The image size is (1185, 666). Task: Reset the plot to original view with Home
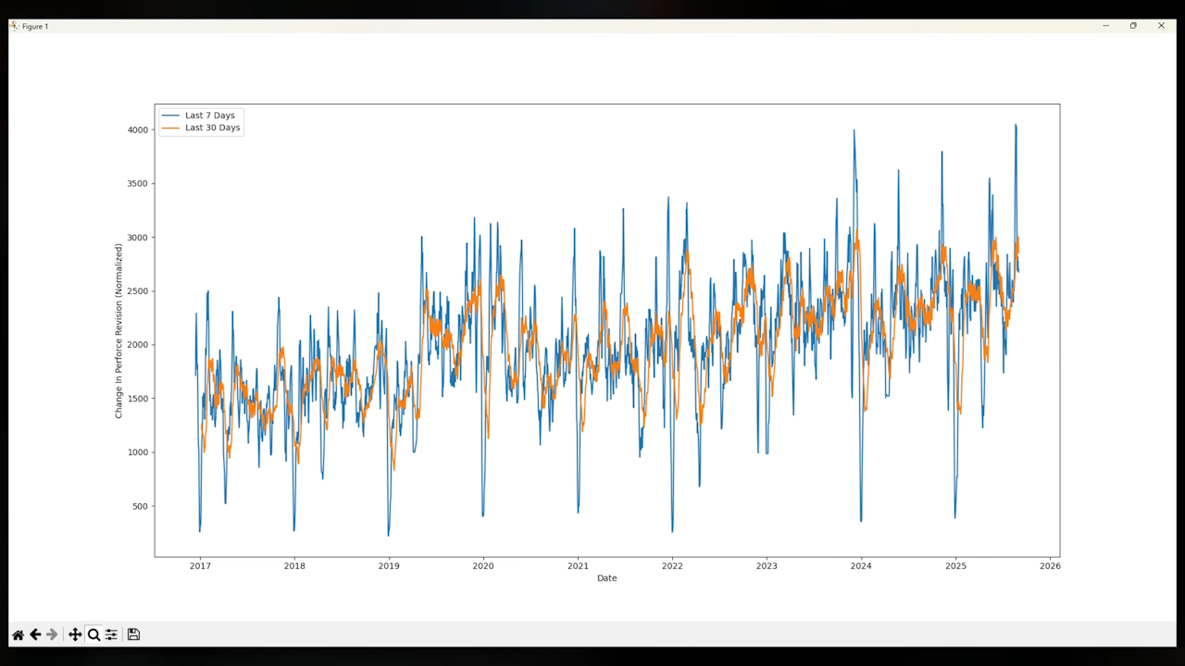click(18, 635)
